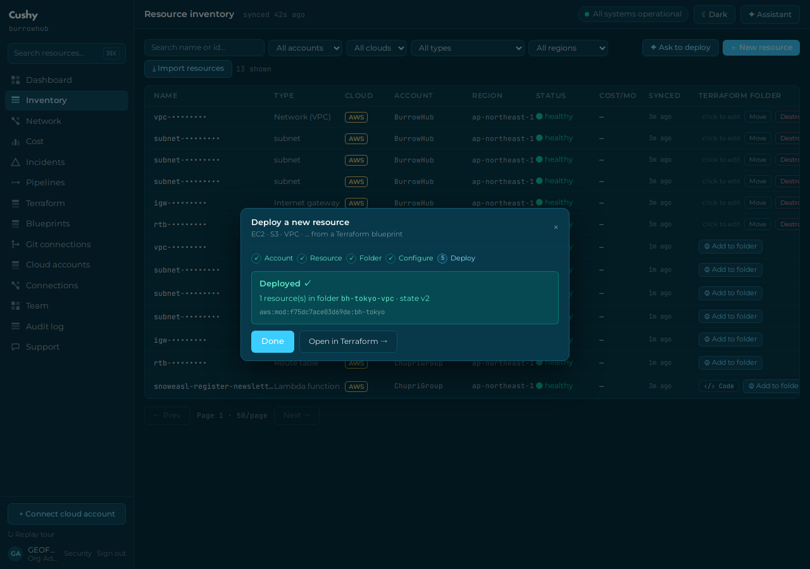Click Add to folder in last rtb row
810x569 pixels.
[730, 363]
